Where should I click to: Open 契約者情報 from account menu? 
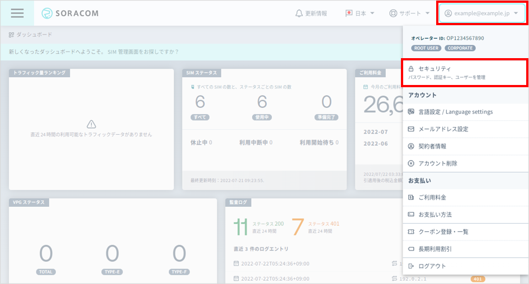tap(432, 146)
